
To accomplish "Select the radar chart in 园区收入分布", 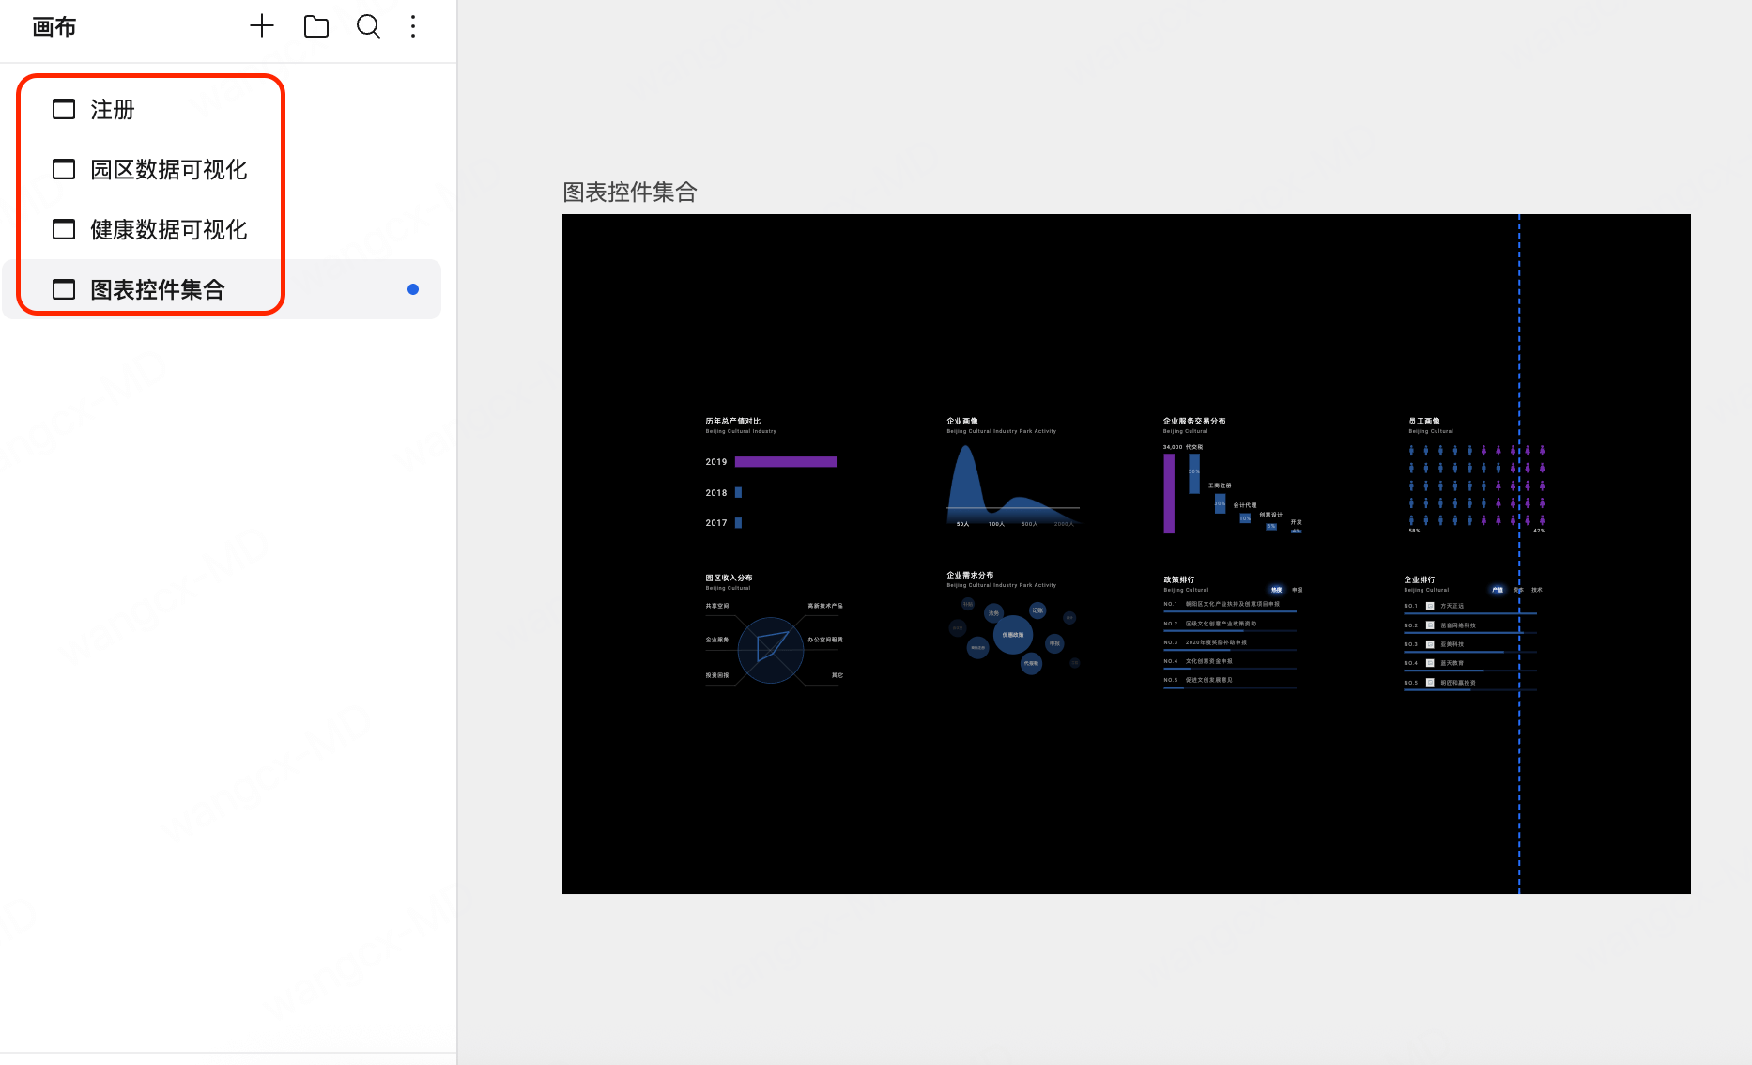I will (771, 649).
